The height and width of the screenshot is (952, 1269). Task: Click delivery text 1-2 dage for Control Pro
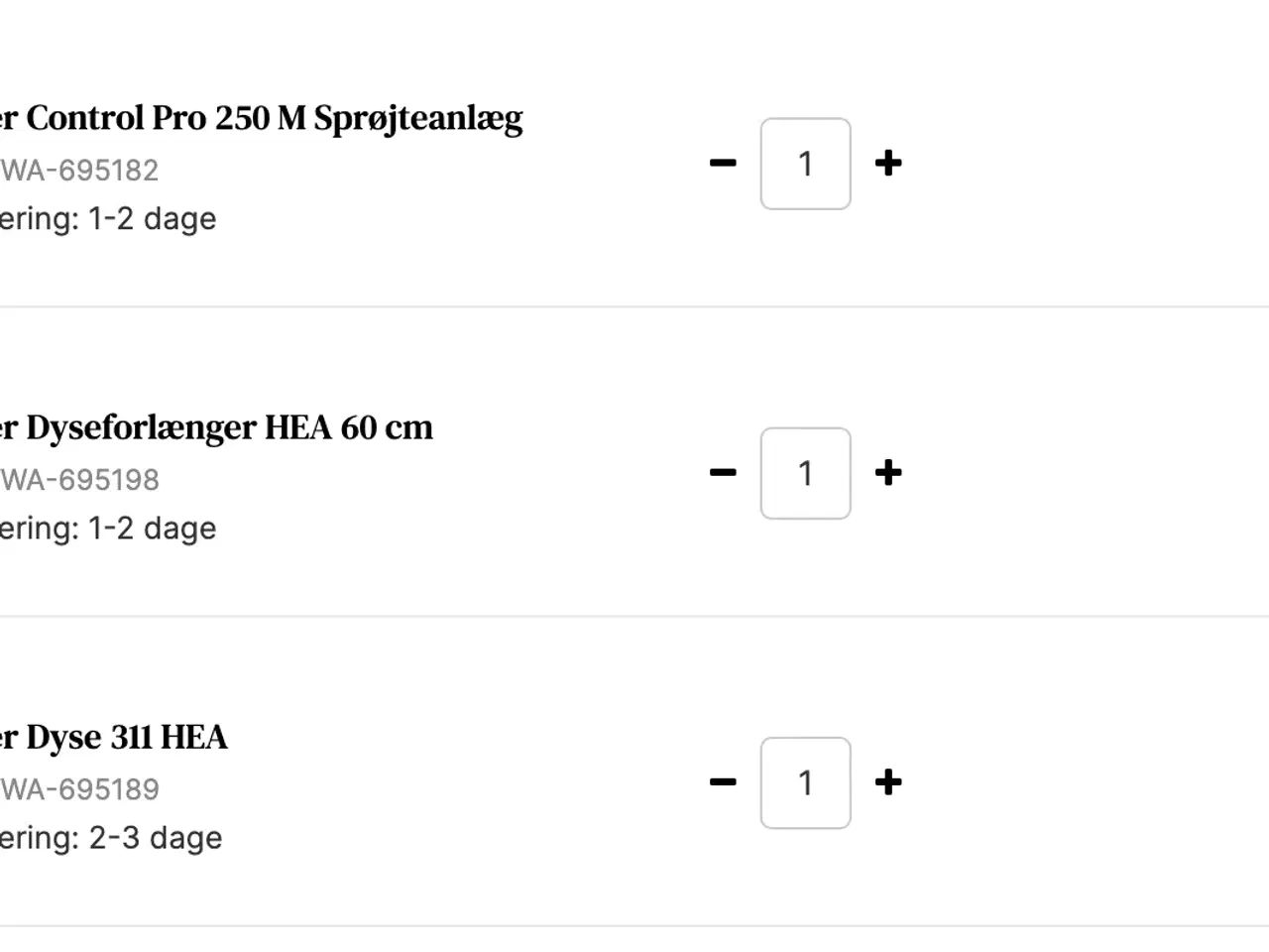[x=109, y=218]
